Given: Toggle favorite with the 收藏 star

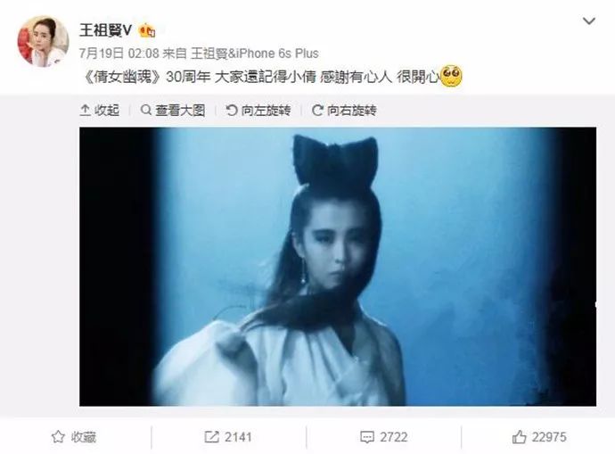Looking at the screenshot, I should click(74, 437).
